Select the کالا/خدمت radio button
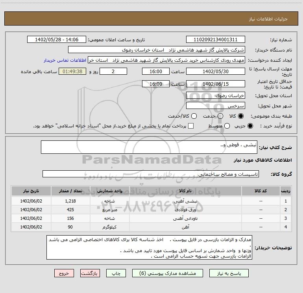Viewport: 303px width, 293px height. [194, 116]
